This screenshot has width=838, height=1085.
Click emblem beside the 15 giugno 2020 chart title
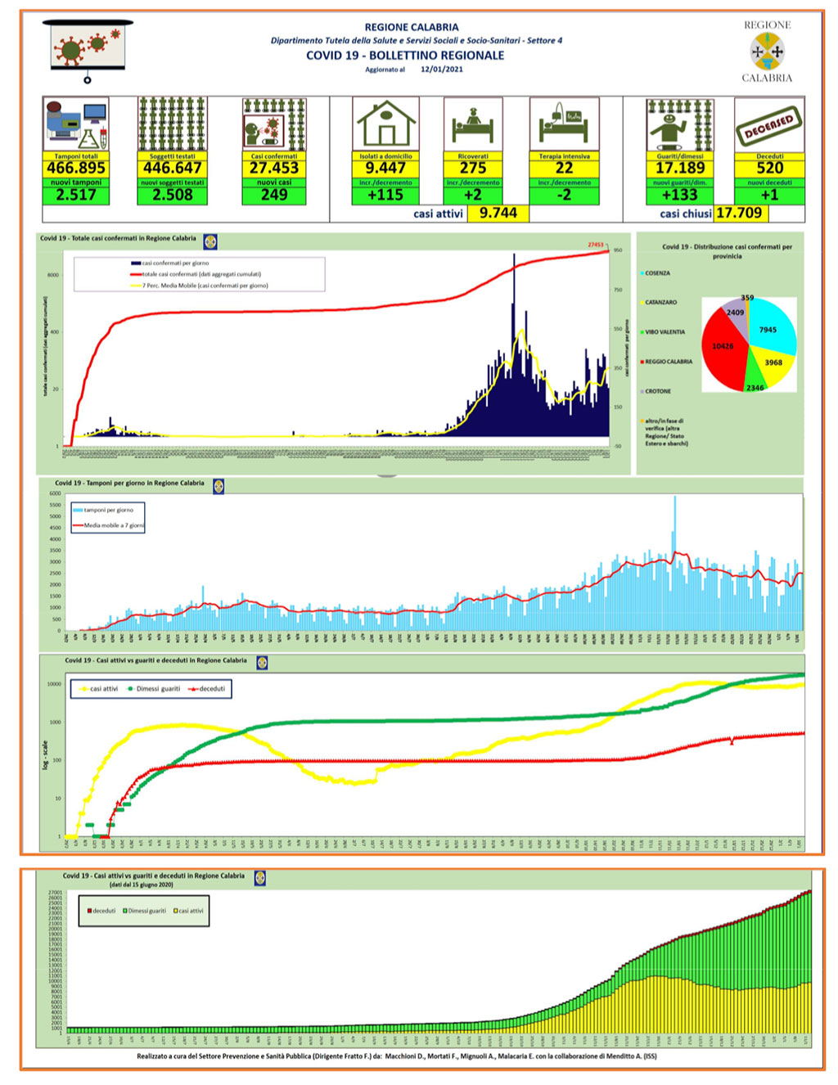pos(259,879)
